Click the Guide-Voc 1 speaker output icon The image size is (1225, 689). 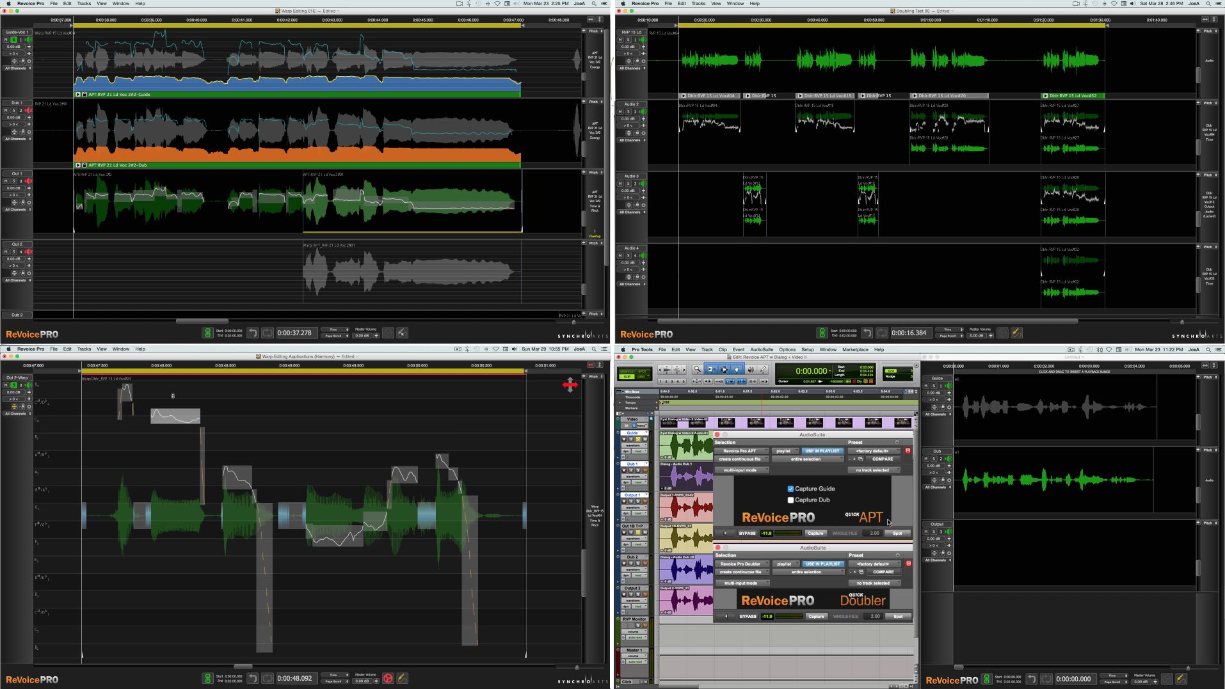[28, 40]
